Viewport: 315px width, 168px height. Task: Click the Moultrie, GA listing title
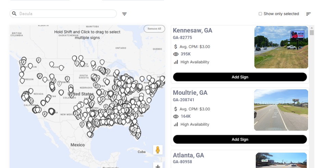pyautogui.click(x=190, y=93)
